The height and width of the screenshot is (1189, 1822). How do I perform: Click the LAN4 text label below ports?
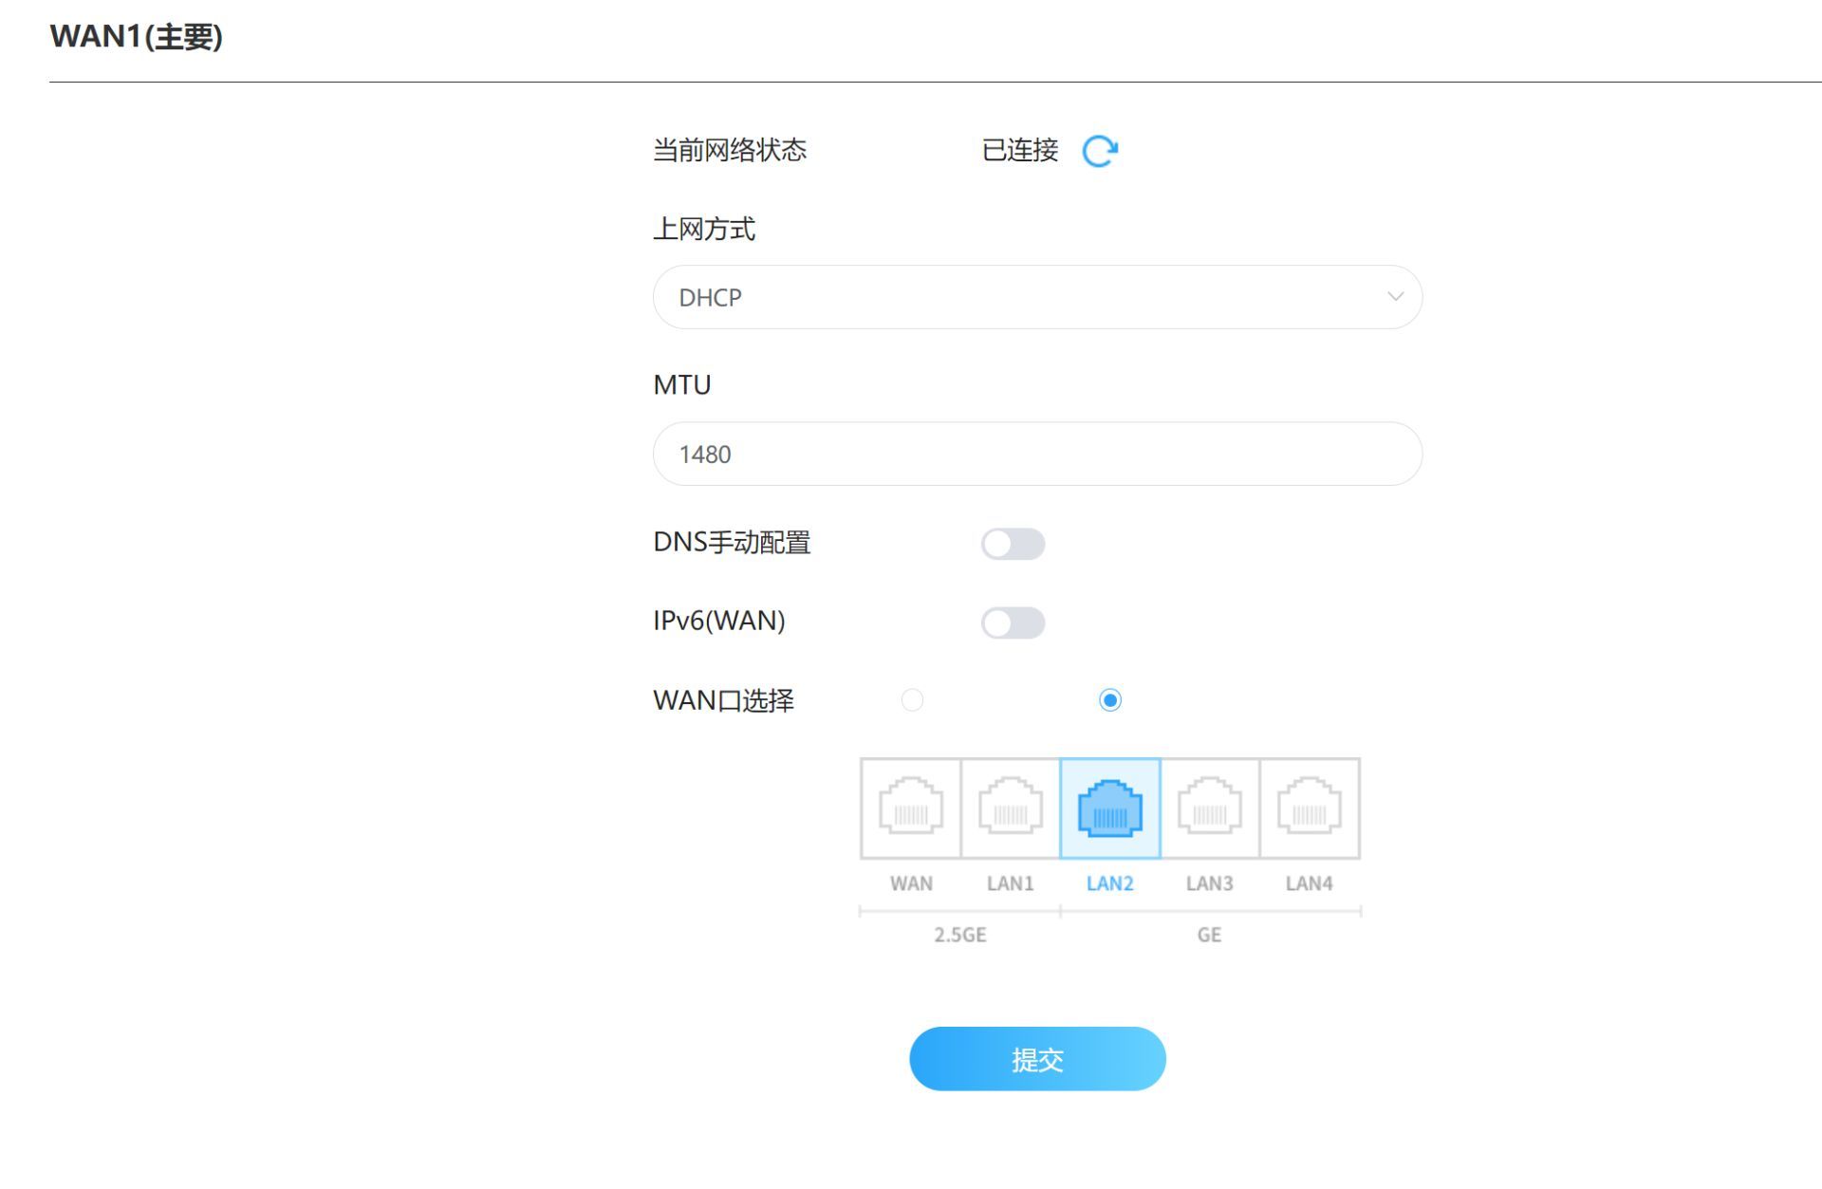tap(1309, 883)
